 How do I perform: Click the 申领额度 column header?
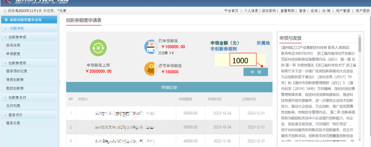tap(185, 99)
